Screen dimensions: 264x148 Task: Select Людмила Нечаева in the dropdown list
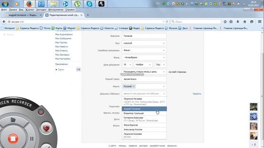(144, 102)
